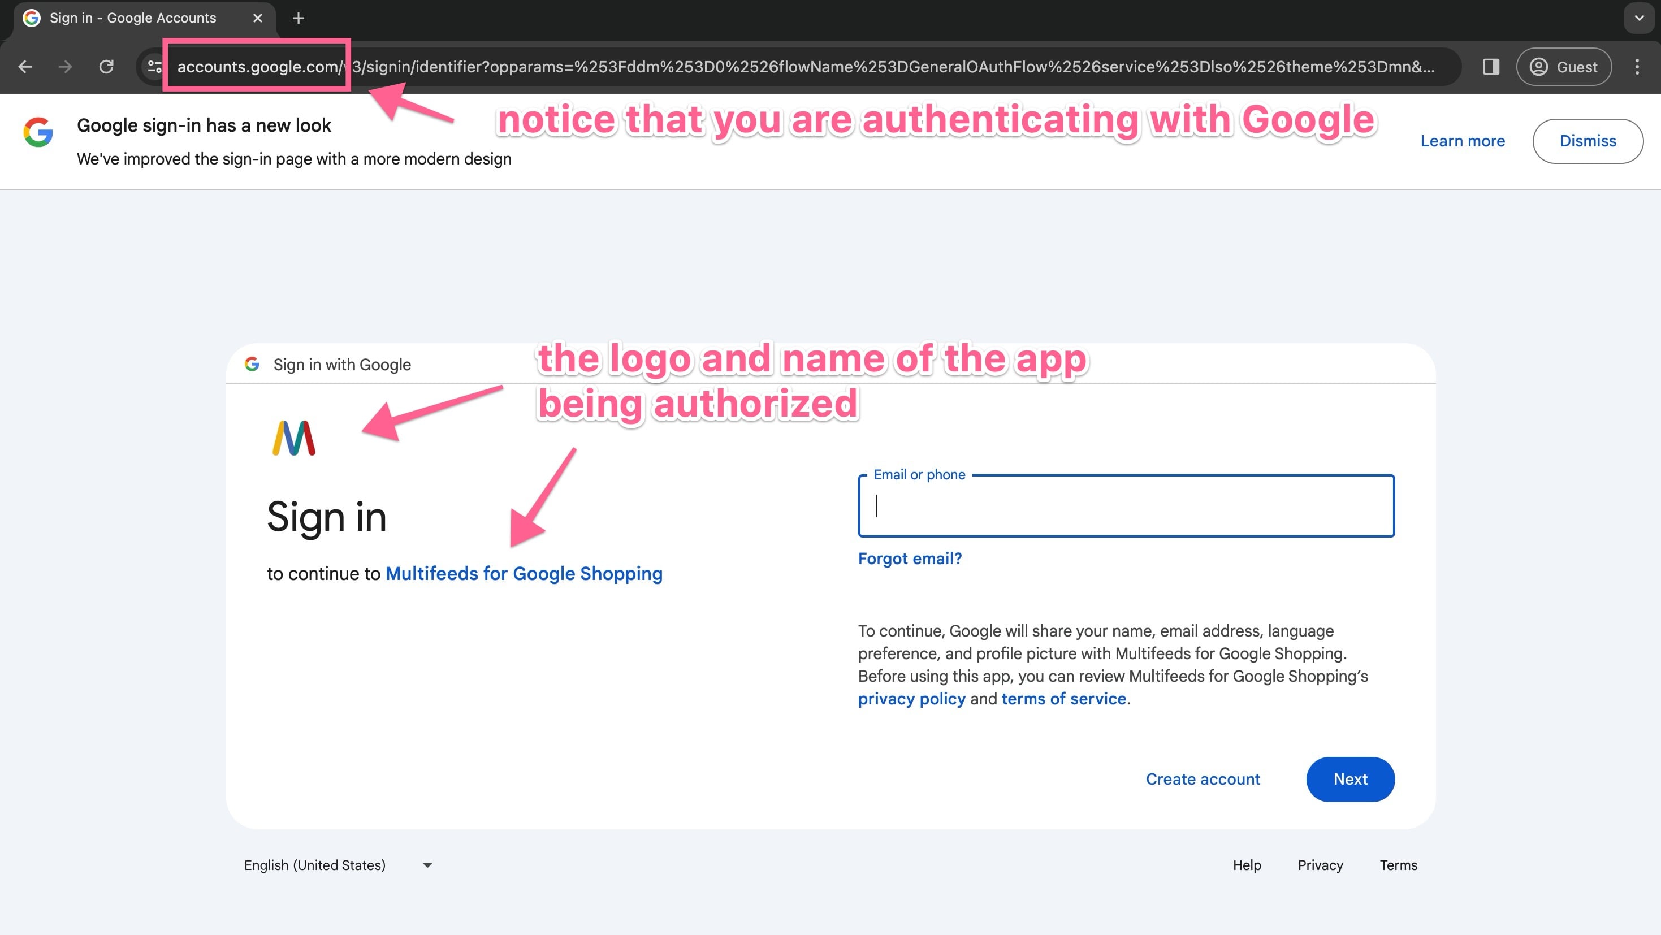The width and height of the screenshot is (1661, 935).
Task: Go back using the browser back arrow
Action: pyautogui.click(x=25, y=66)
